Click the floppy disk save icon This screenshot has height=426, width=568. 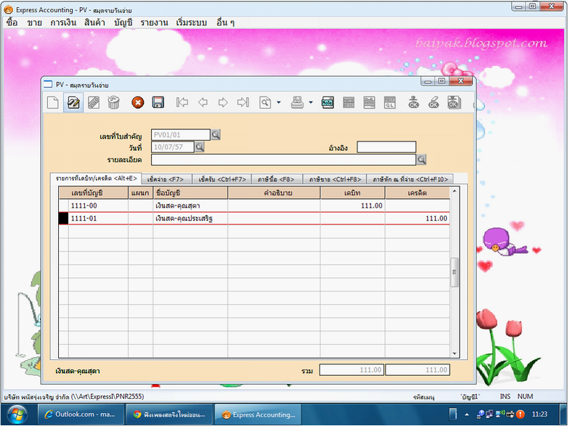pyautogui.click(x=158, y=103)
